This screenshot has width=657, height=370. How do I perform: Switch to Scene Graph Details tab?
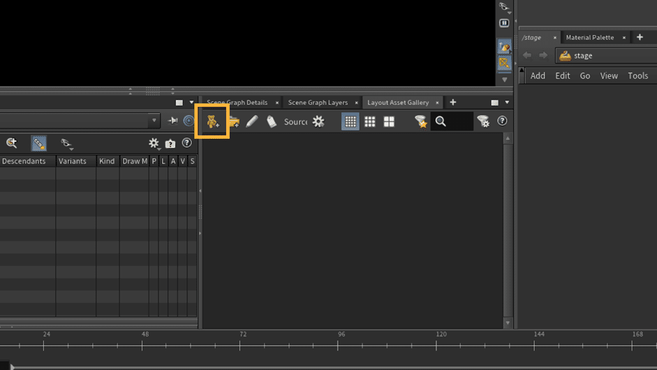click(x=237, y=102)
